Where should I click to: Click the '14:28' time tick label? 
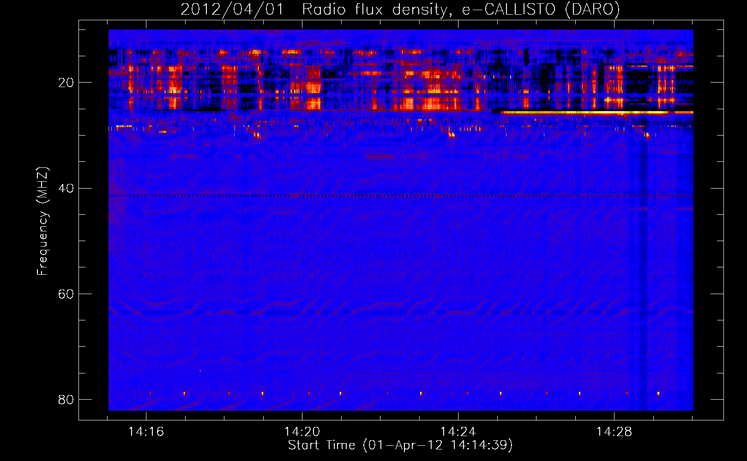pos(614,432)
